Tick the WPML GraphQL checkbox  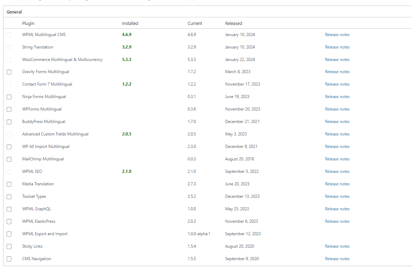point(9,209)
